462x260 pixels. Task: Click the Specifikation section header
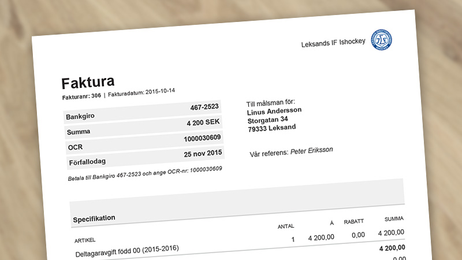(x=94, y=218)
